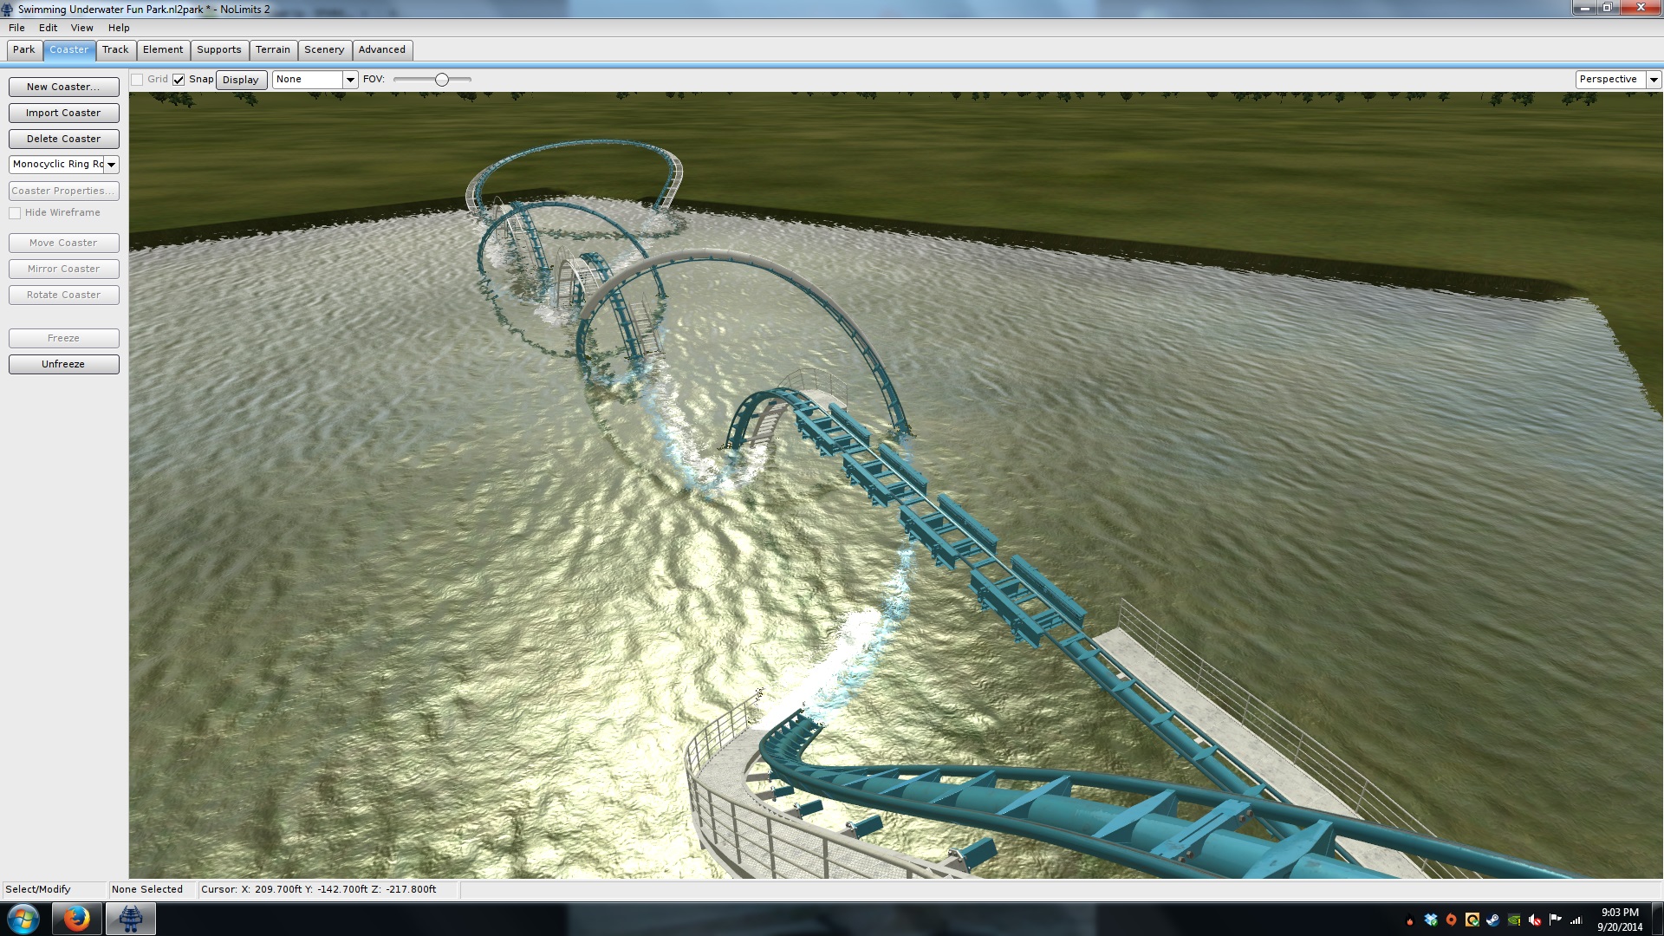Open the Perspective view dropdown
This screenshot has height=936, width=1664.
pyautogui.click(x=1653, y=80)
